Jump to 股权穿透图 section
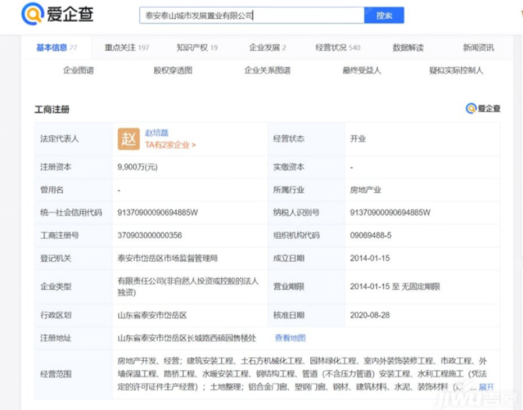The width and height of the screenshot is (523, 410). click(x=173, y=70)
